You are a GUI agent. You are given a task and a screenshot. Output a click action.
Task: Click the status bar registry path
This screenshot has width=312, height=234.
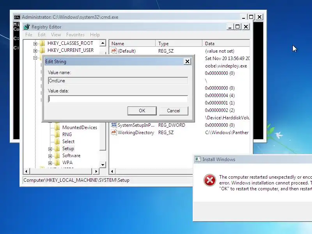(x=76, y=180)
